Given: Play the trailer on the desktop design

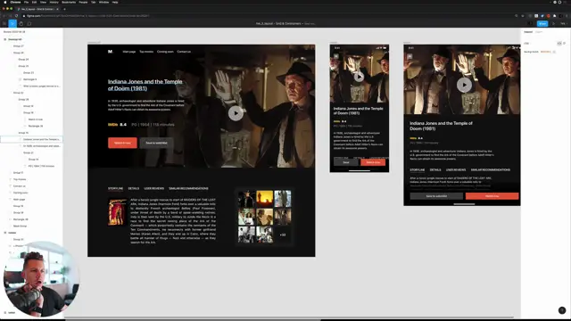Looking at the screenshot, I should 236,113.
